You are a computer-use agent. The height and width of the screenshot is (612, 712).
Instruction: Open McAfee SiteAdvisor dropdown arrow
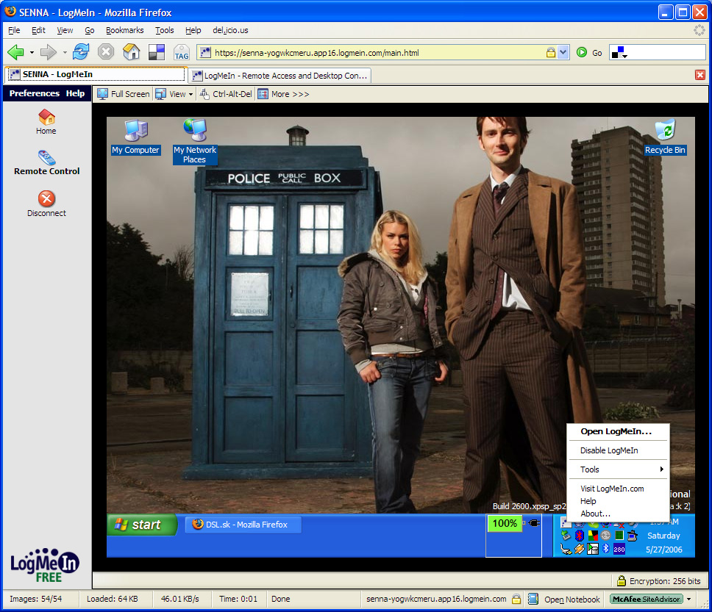coord(689,599)
